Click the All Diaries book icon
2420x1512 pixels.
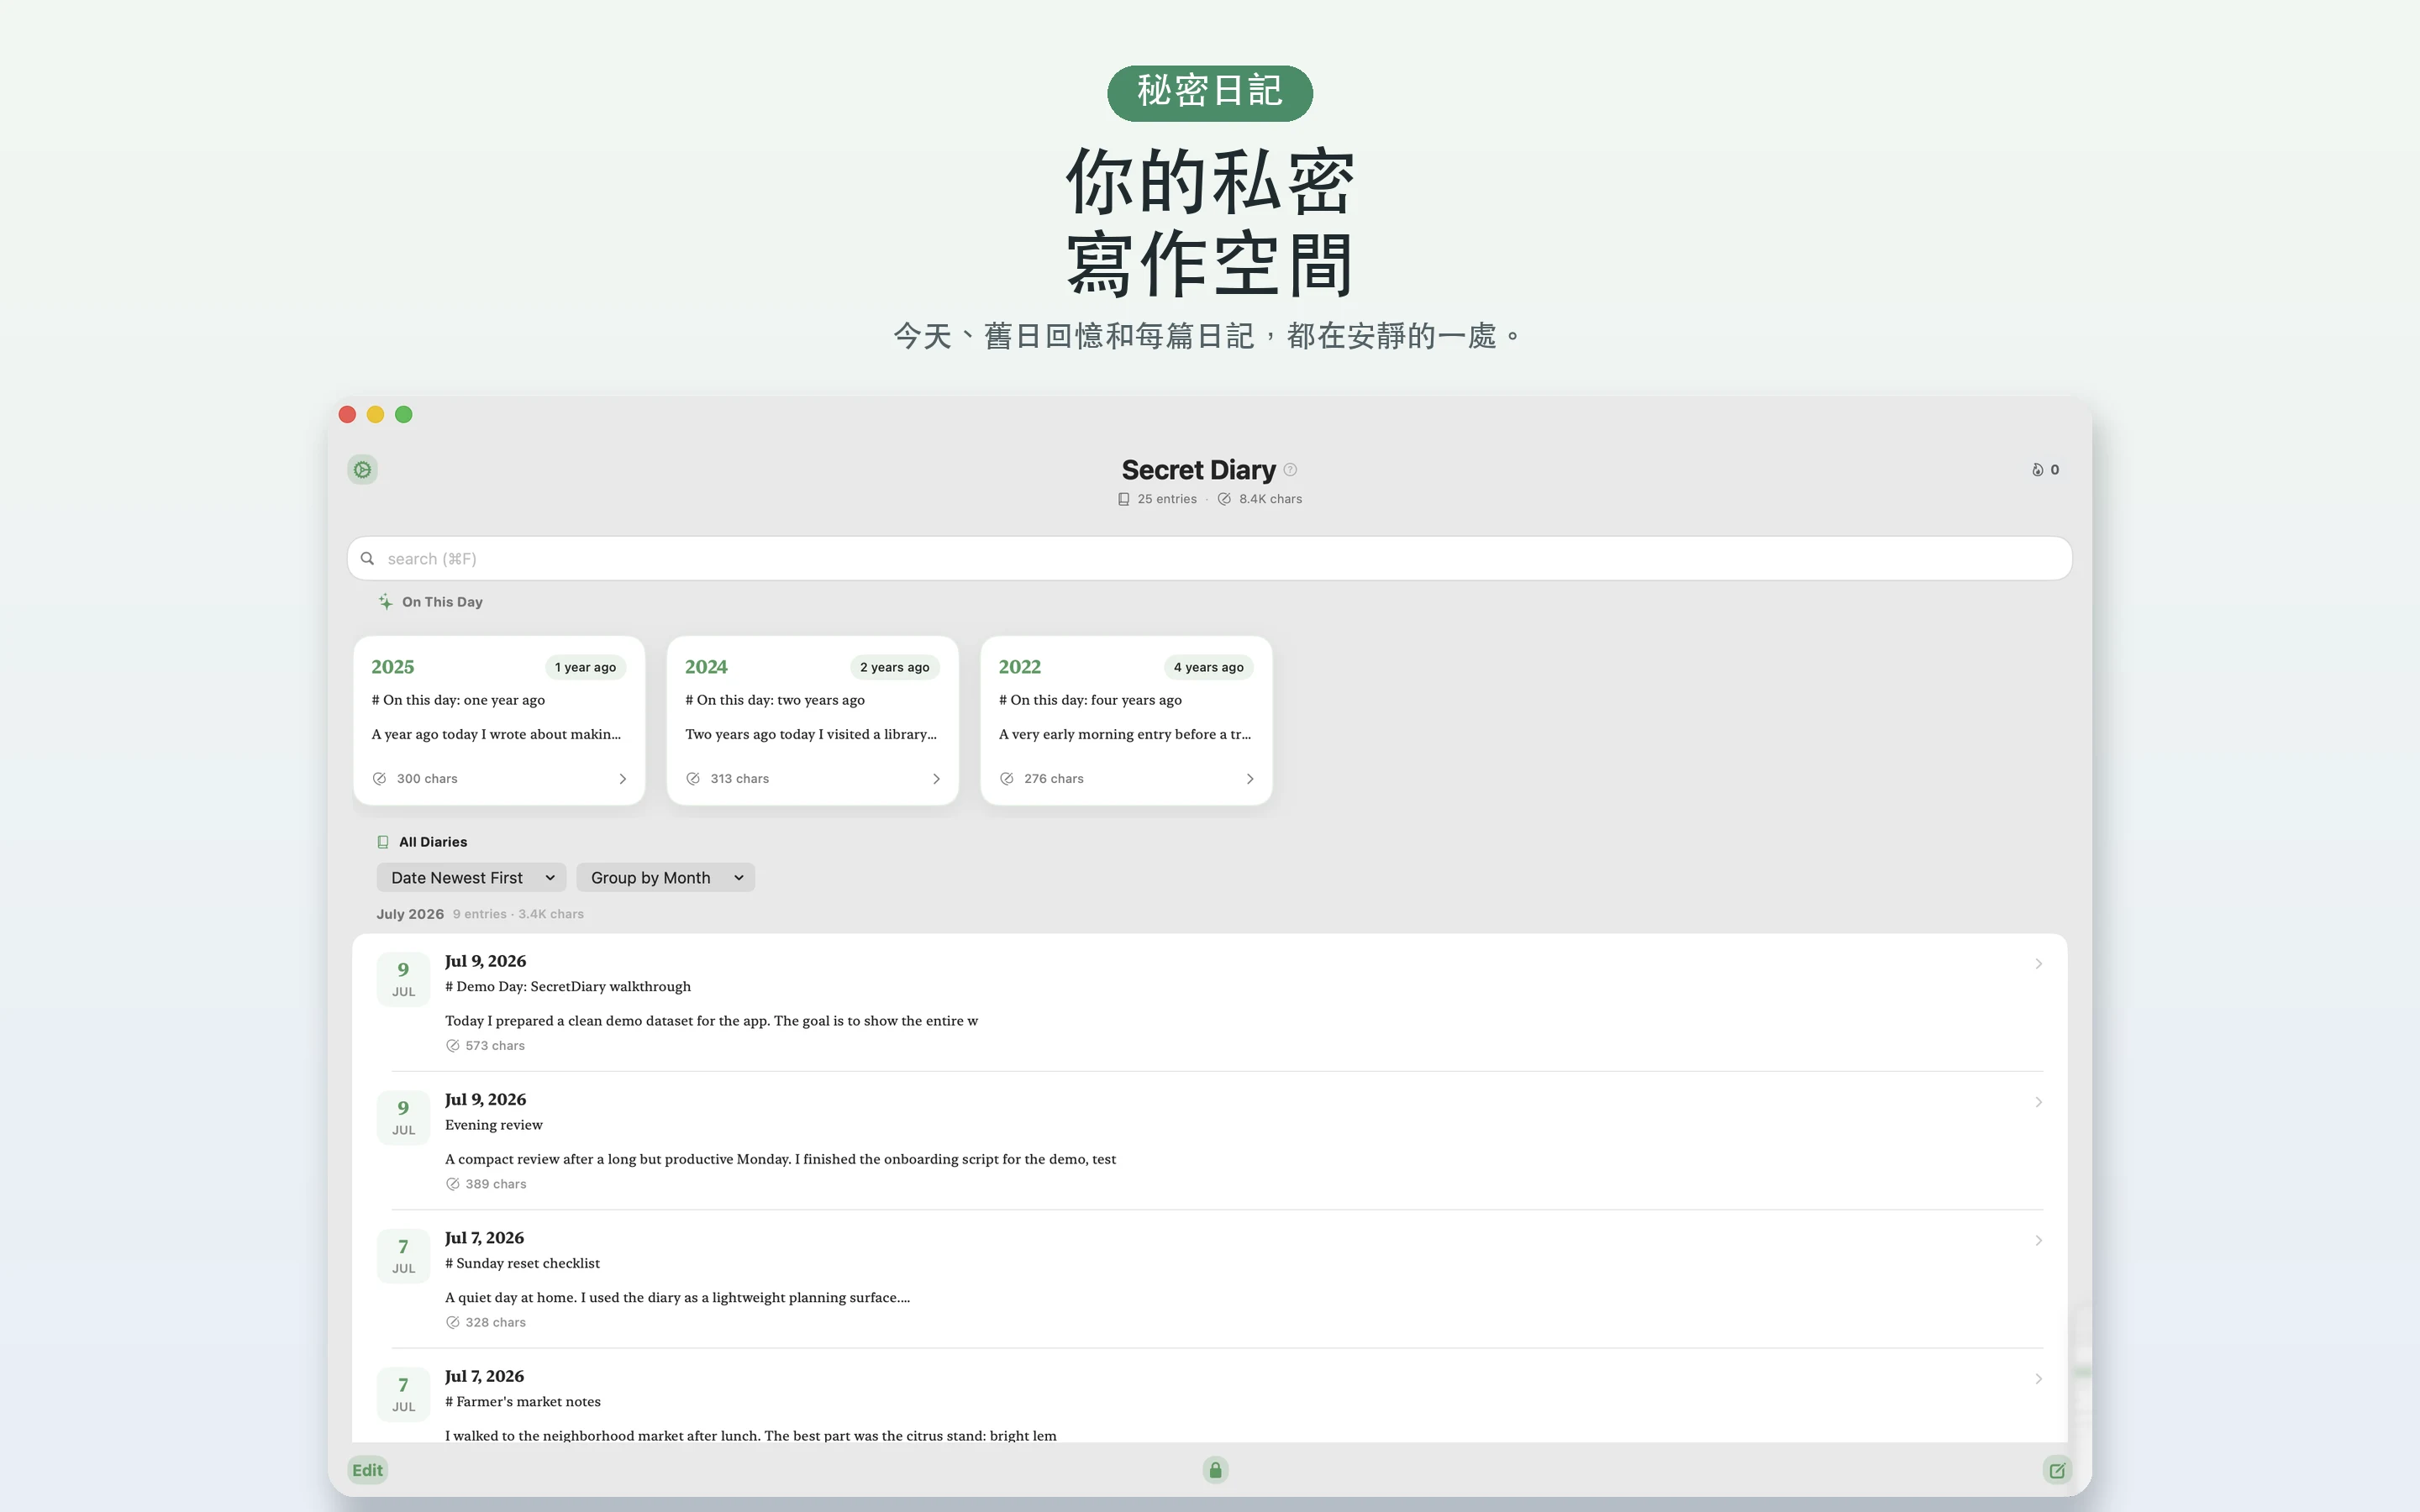pyautogui.click(x=382, y=842)
